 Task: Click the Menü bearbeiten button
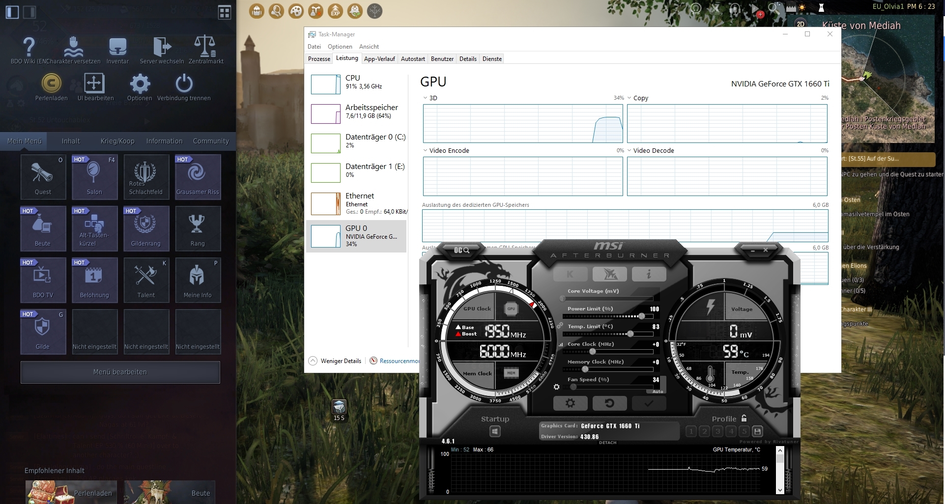(120, 372)
